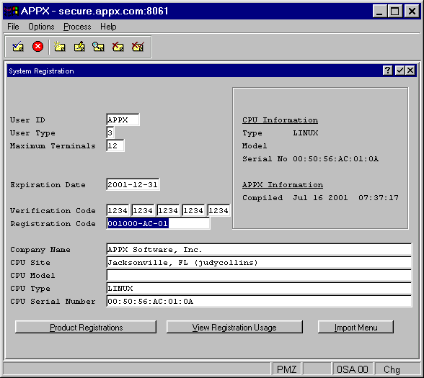The width and height of the screenshot is (424, 378).
Task: Click the Registration Code field 001000-AC-01
Action: 158,223
